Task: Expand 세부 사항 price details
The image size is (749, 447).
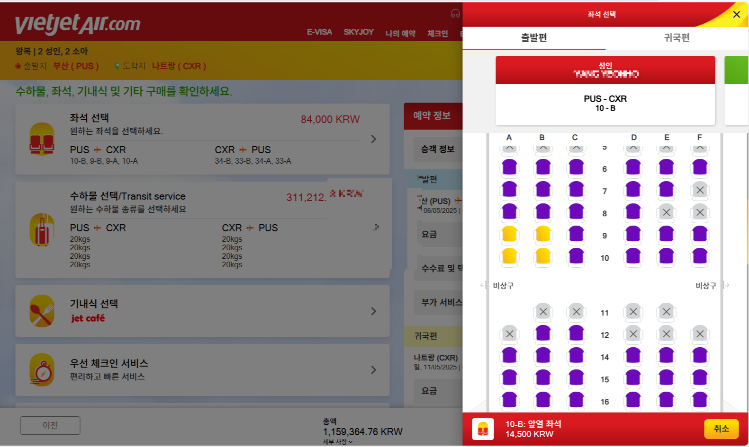Action: pyautogui.click(x=337, y=442)
